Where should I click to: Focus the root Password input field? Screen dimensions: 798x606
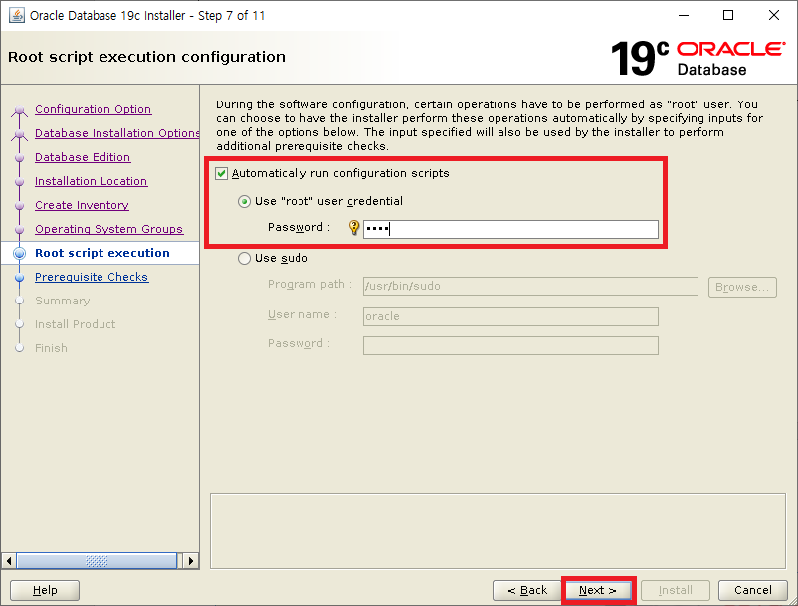pyautogui.click(x=510, y=229)
